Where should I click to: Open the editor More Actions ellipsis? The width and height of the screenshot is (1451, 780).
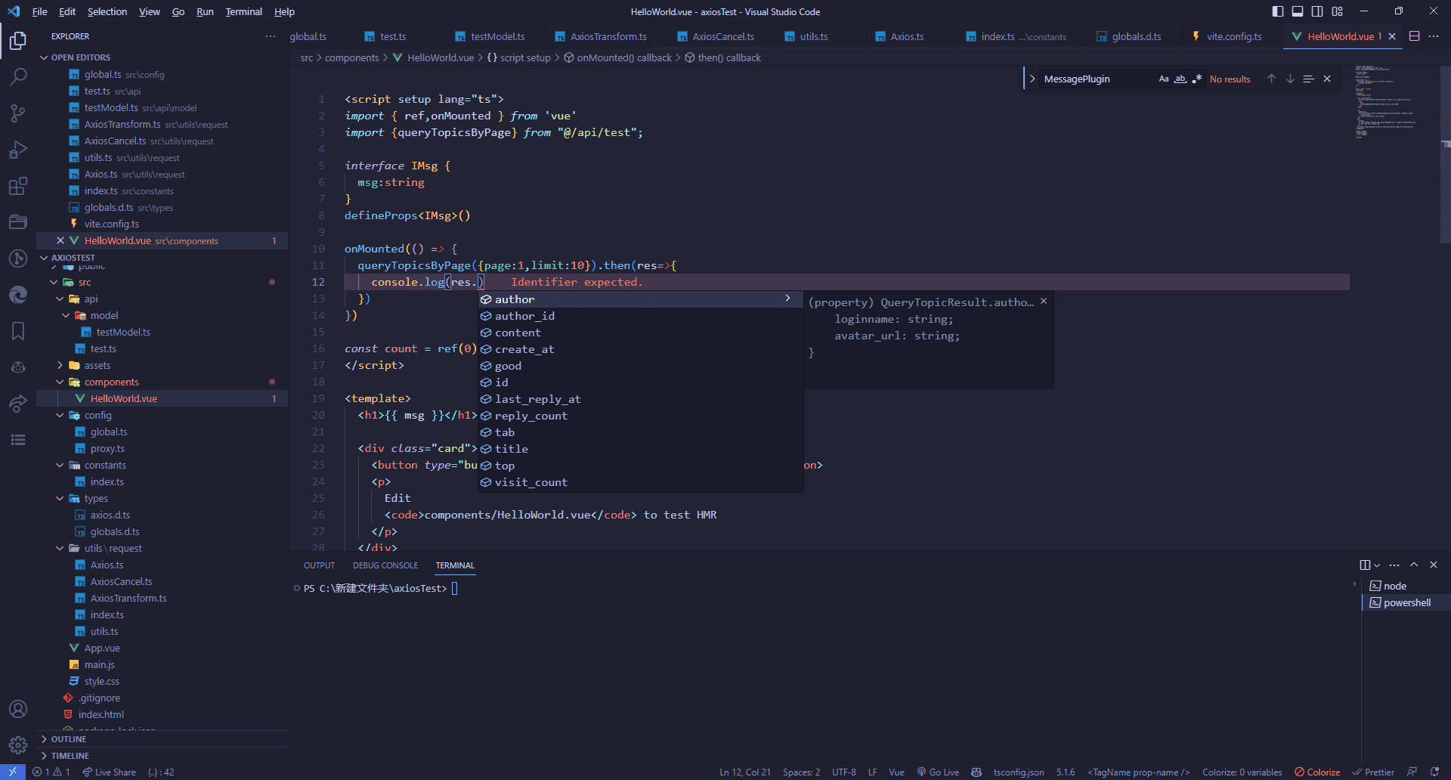(1434, 36)
